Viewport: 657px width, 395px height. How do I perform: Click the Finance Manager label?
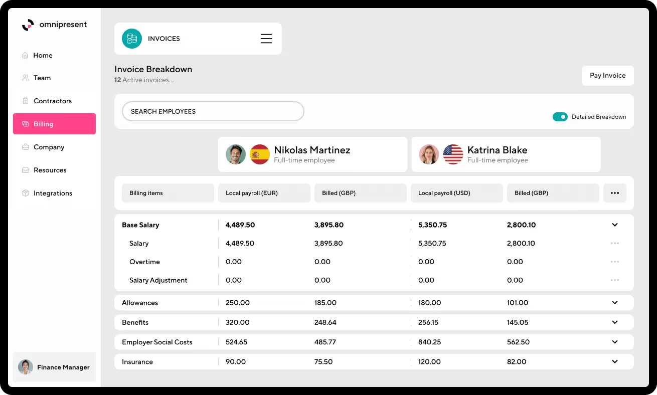point(63,367)
